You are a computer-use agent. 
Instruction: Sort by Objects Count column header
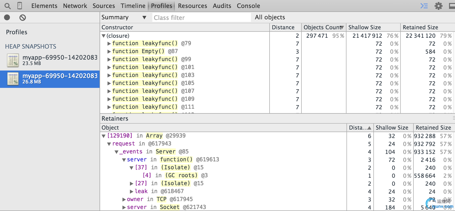(324, 27)
